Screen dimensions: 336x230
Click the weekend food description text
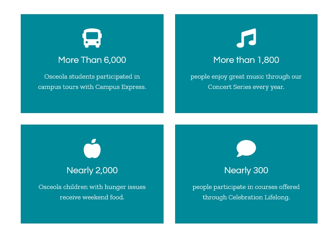(x=92, y=192)
